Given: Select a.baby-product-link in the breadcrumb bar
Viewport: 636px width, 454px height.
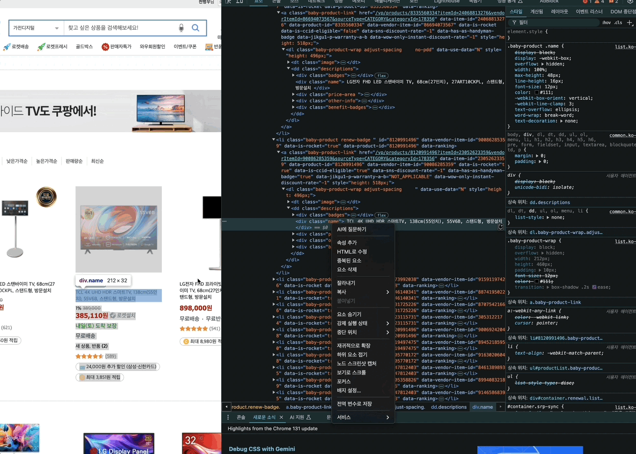Looking at the screenshot, I should click(309, 407).
